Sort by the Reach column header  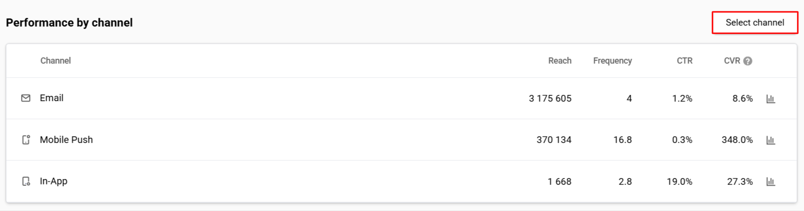pos(560,60)
